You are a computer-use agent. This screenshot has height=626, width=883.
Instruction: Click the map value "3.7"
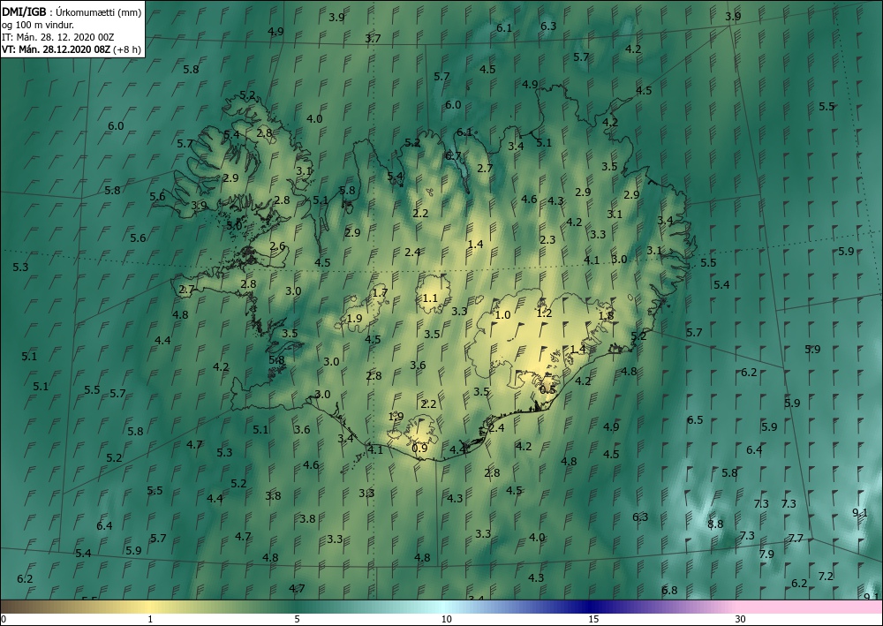click(373, 39)
